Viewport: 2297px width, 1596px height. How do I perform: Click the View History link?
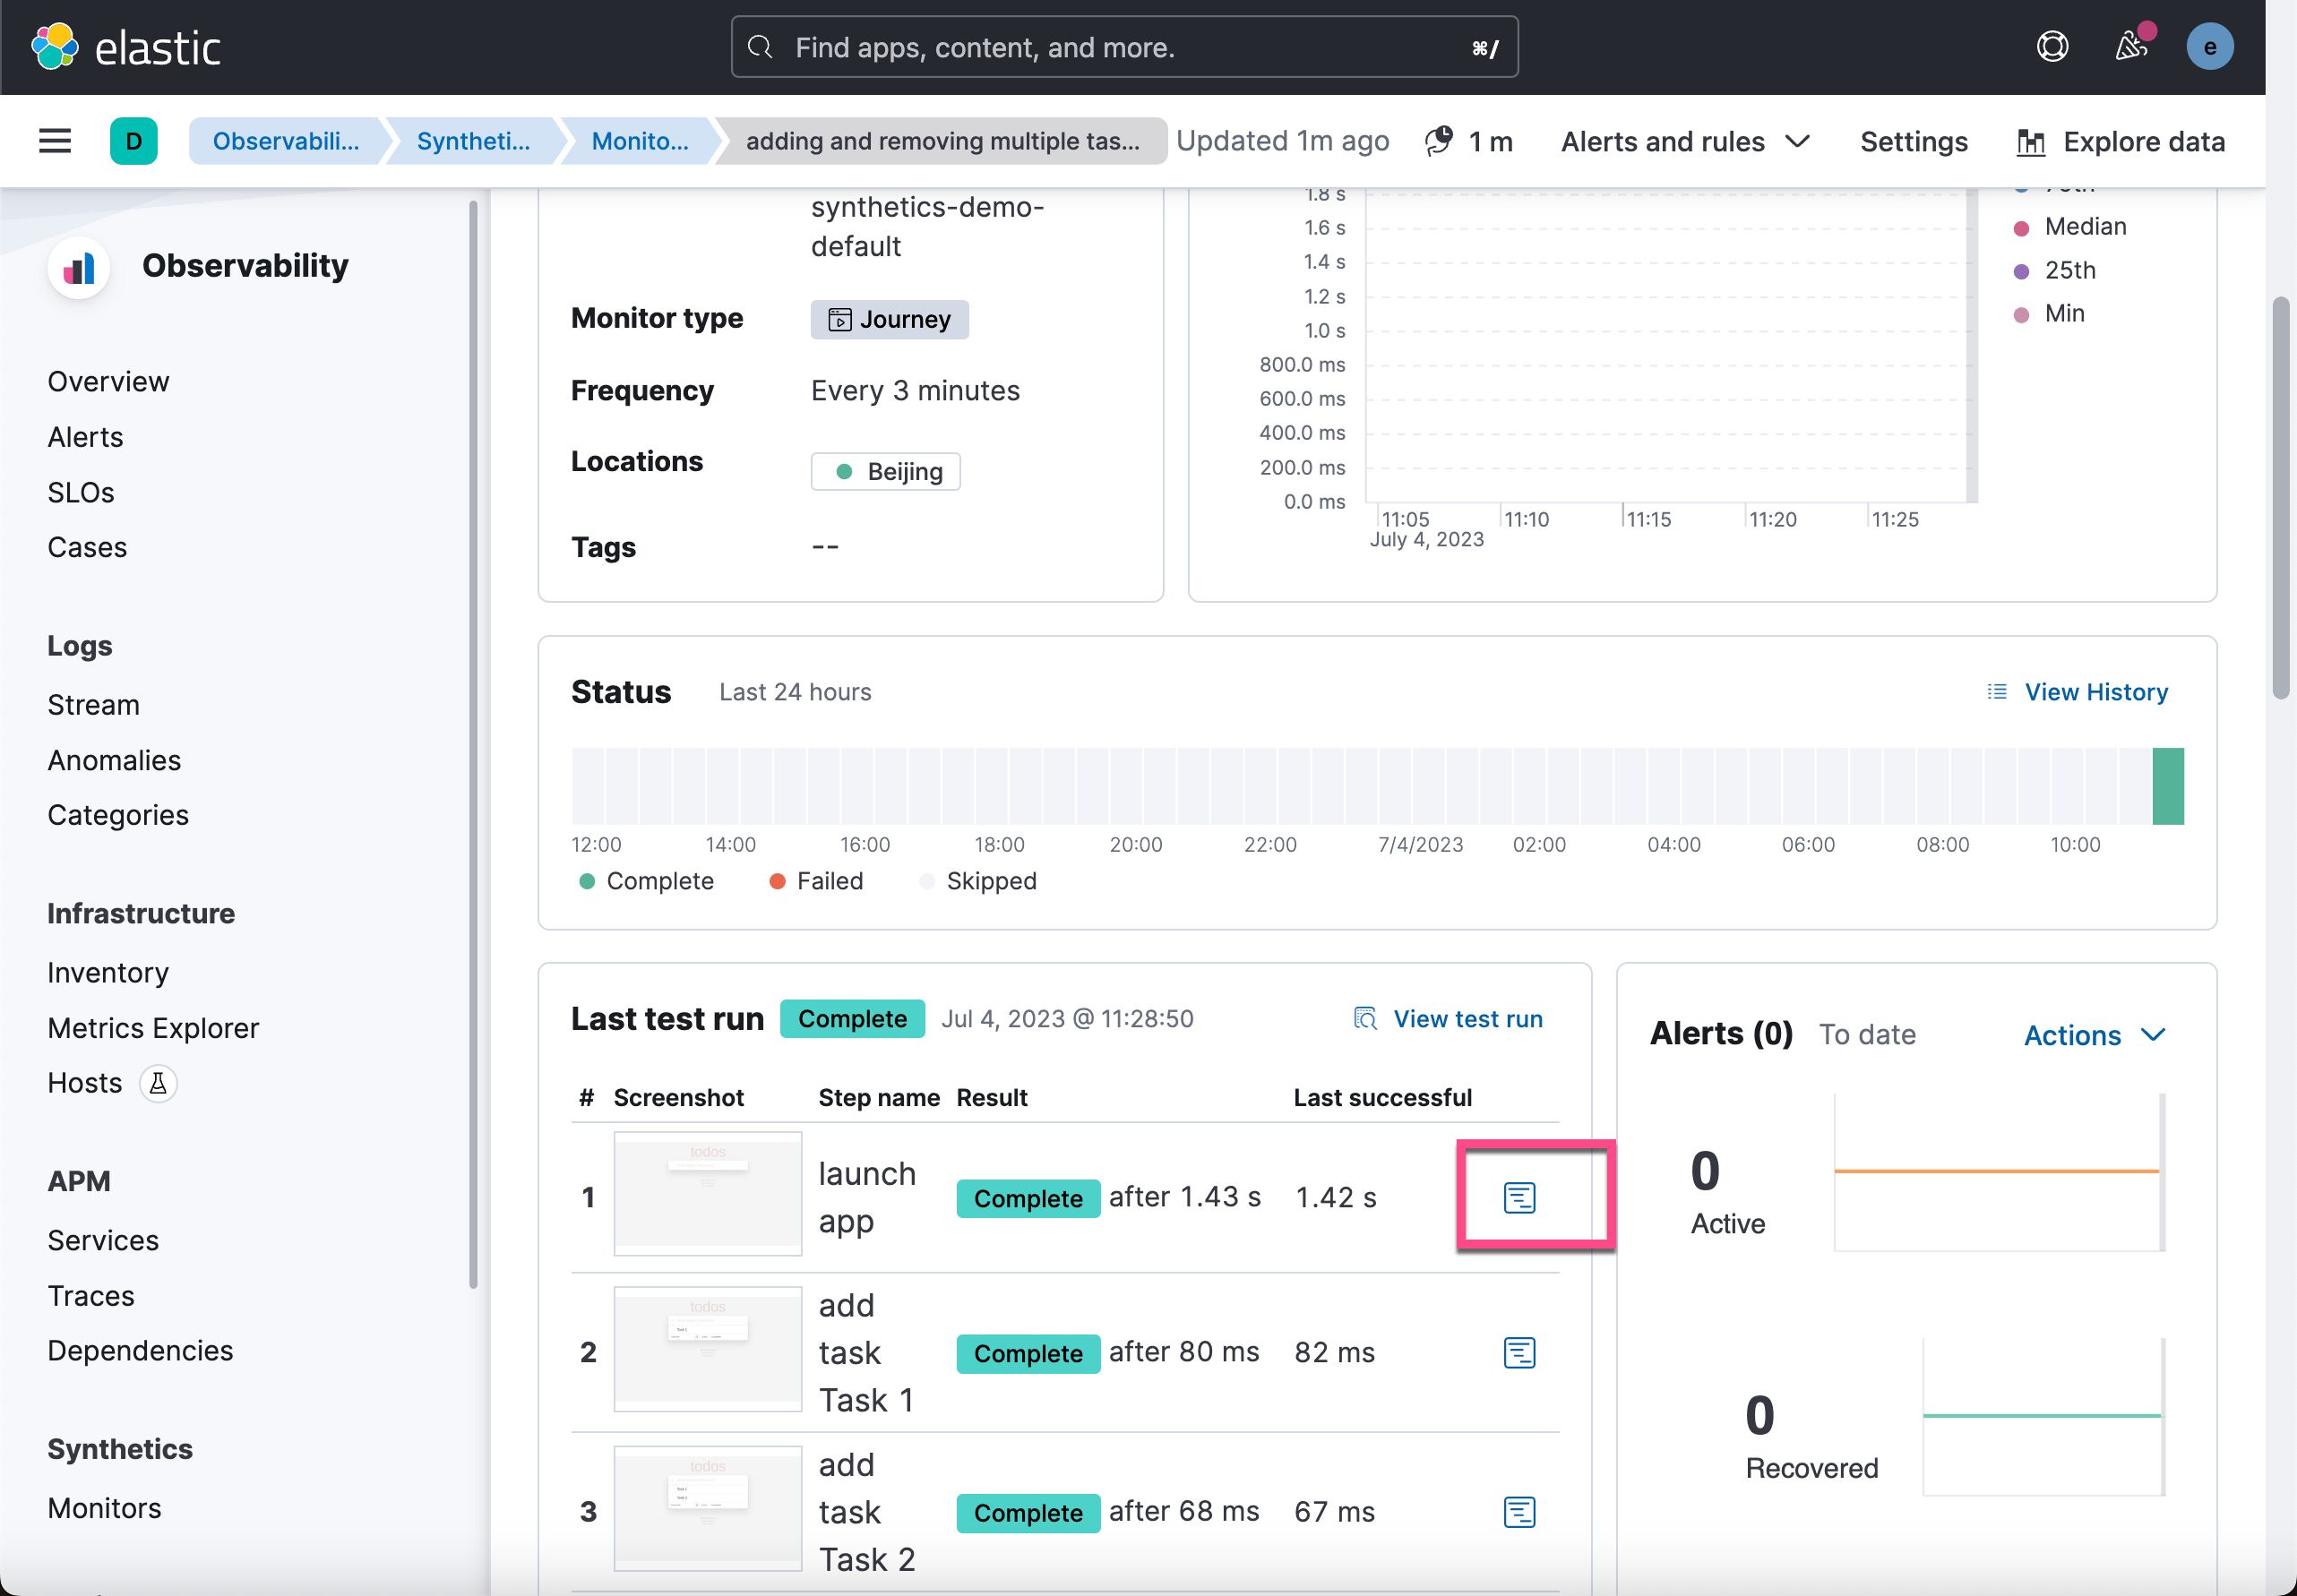[2095, 692]
